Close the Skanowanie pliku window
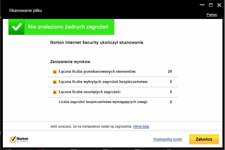225x150 pixels. click(x=219, y=5)
